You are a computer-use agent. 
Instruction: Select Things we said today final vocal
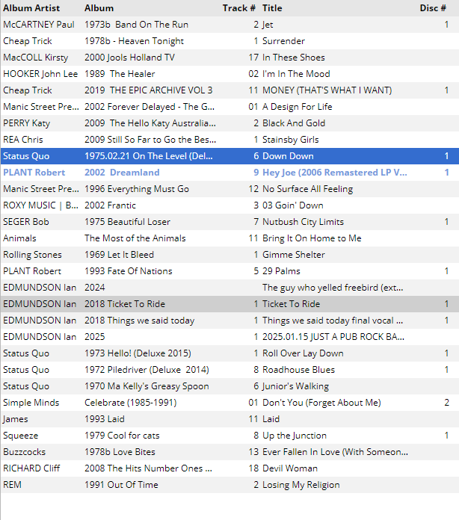(x=333, y=321)
